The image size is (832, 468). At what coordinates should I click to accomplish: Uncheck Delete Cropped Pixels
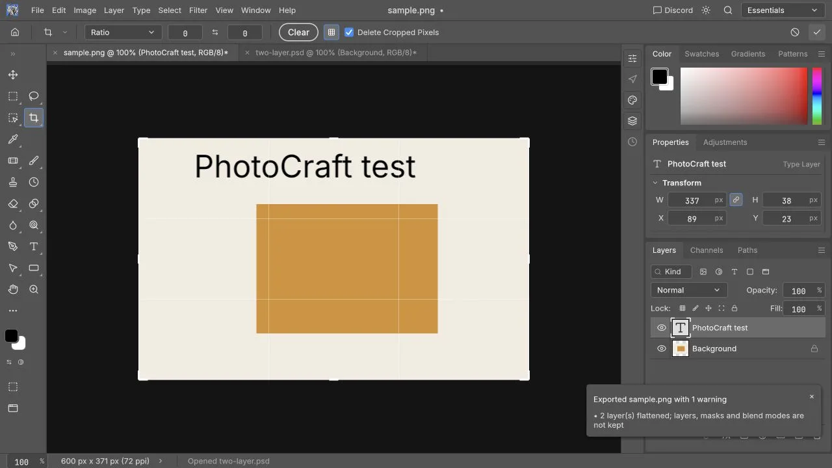click(x=349, y=32)
